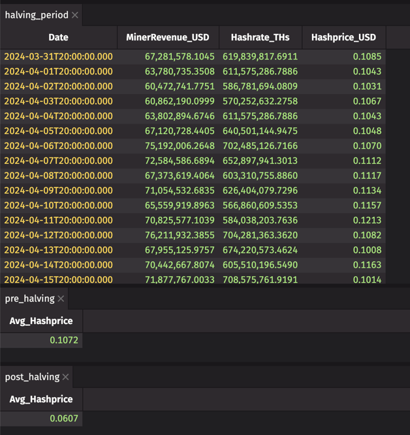
Task: Select date cell 2024-04-10T20:00:00.000
Action: tap(59, 205)
